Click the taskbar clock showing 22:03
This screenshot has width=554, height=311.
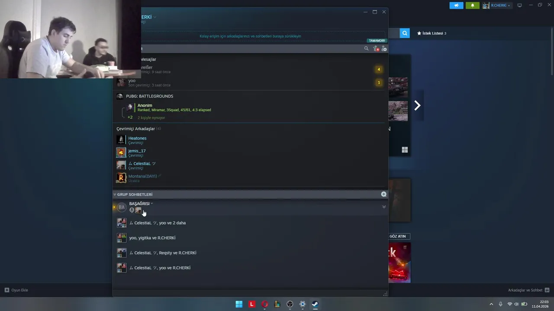pos(541,304)
